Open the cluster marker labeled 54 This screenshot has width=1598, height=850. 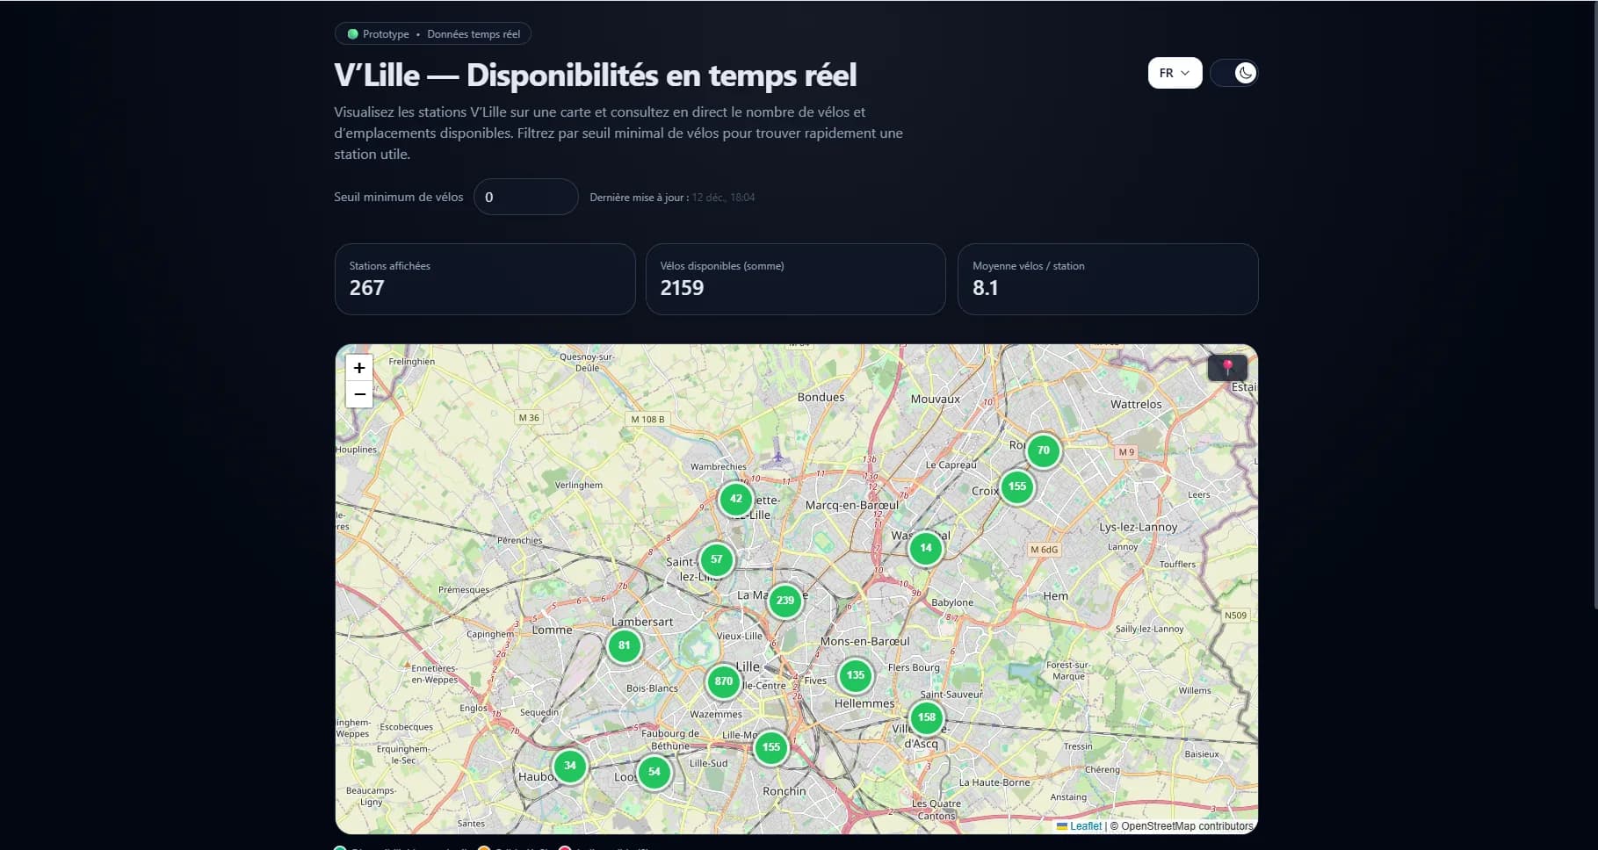click(654, 772)
